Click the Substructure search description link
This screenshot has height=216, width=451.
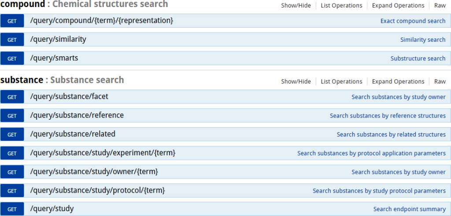tap(418, 59)
